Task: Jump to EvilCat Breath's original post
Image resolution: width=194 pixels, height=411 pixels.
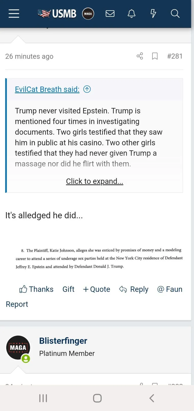Action: [x=87, y=89]
